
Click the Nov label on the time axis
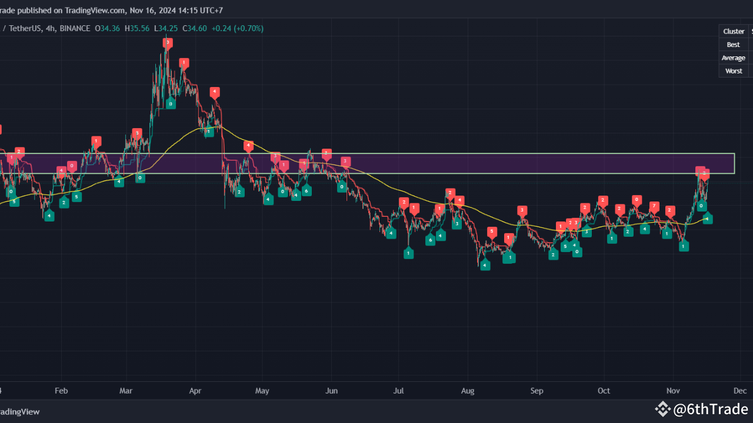point(673,391)
